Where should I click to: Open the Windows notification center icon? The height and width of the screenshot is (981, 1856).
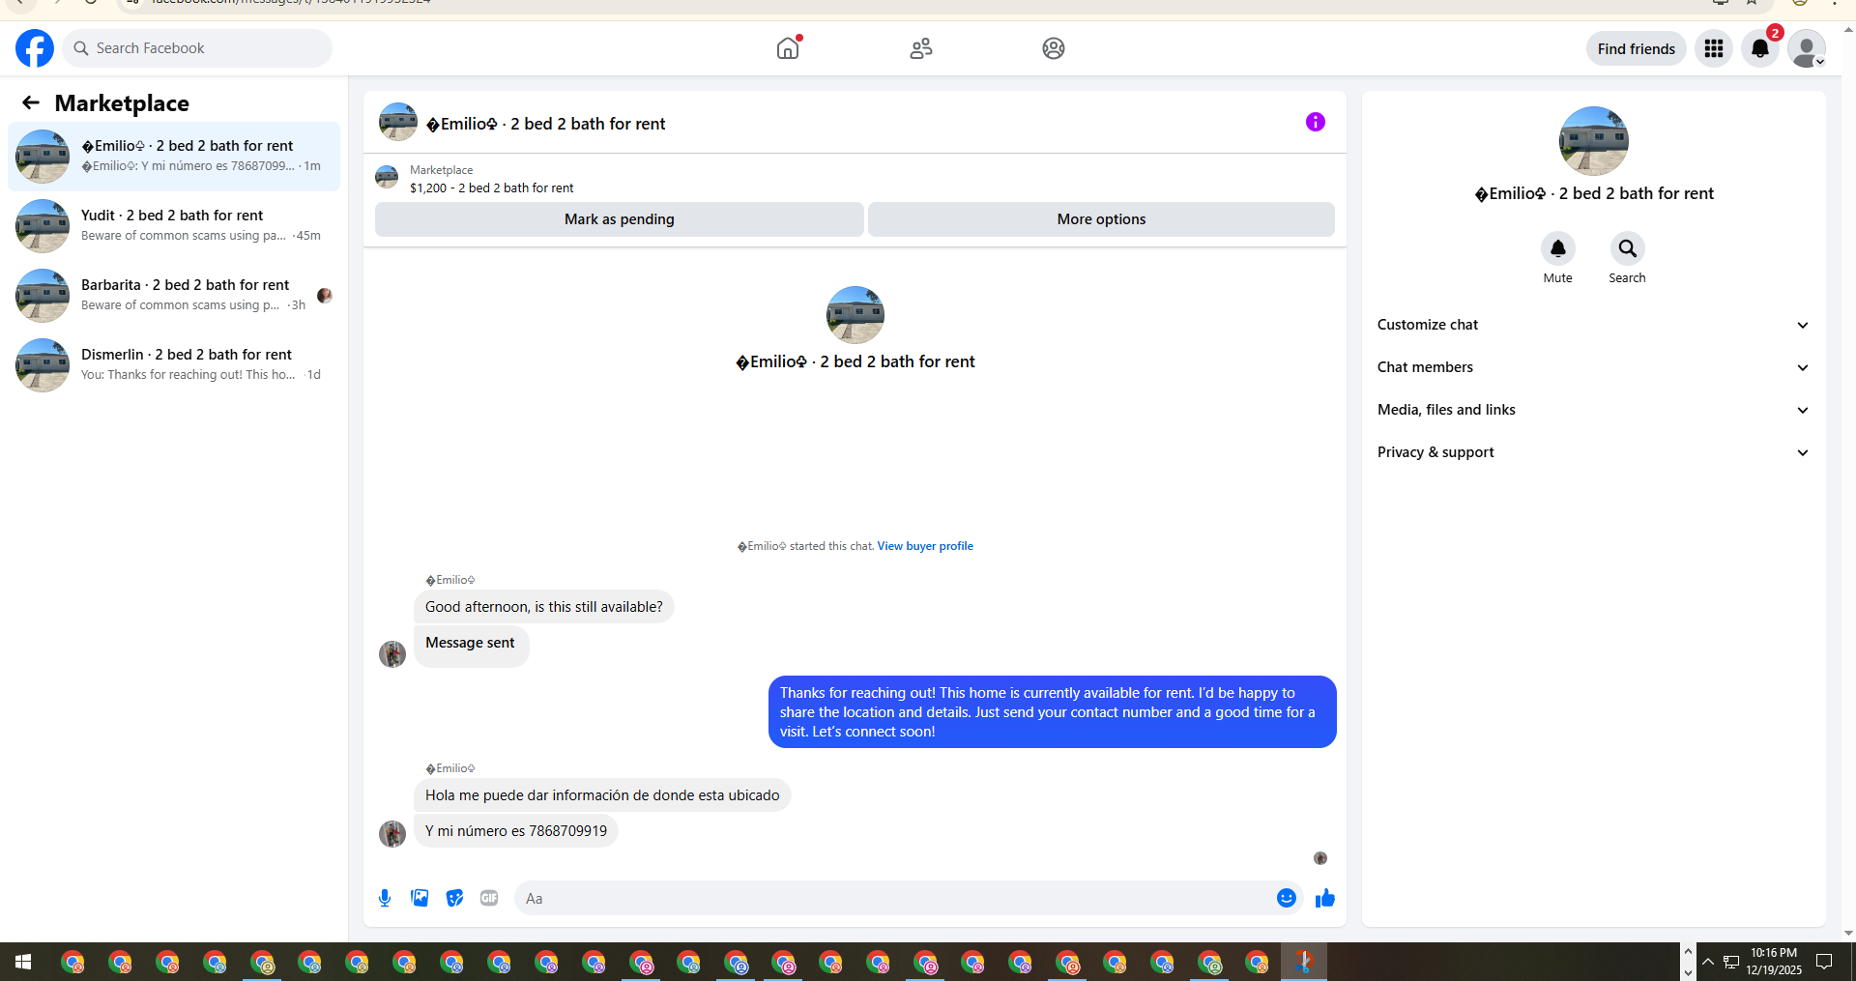click(1824, 962)
